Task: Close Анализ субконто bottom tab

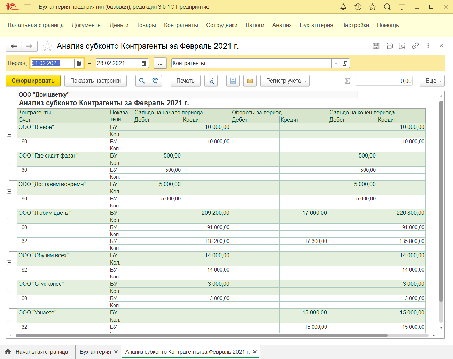Action: (255, 352)
